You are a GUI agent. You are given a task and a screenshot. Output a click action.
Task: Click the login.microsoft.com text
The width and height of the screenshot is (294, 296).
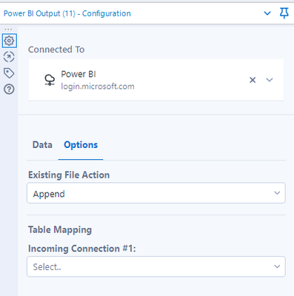98,87
